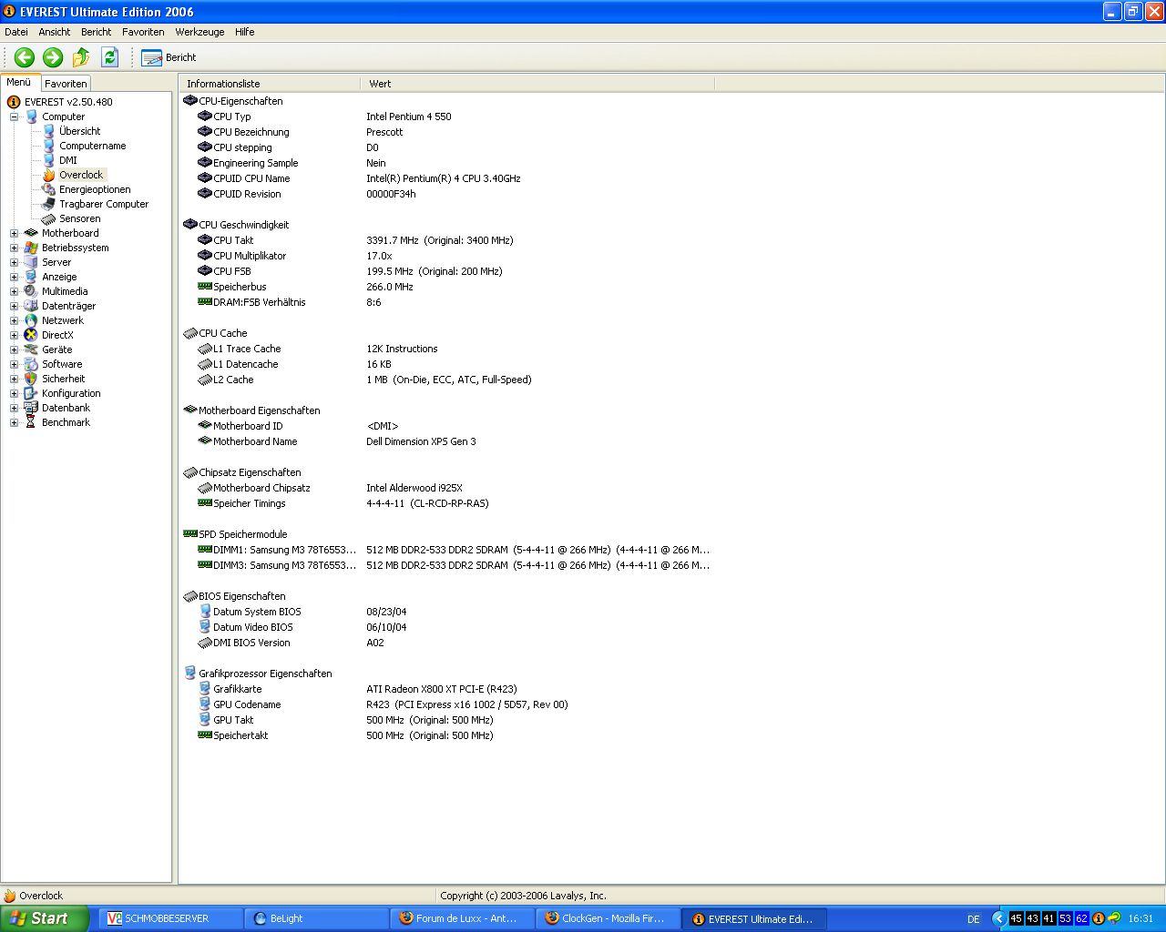The height and width of the screenshot is (932, 1166).
Task: Click the Wert column header
Action: click(537, 83)
